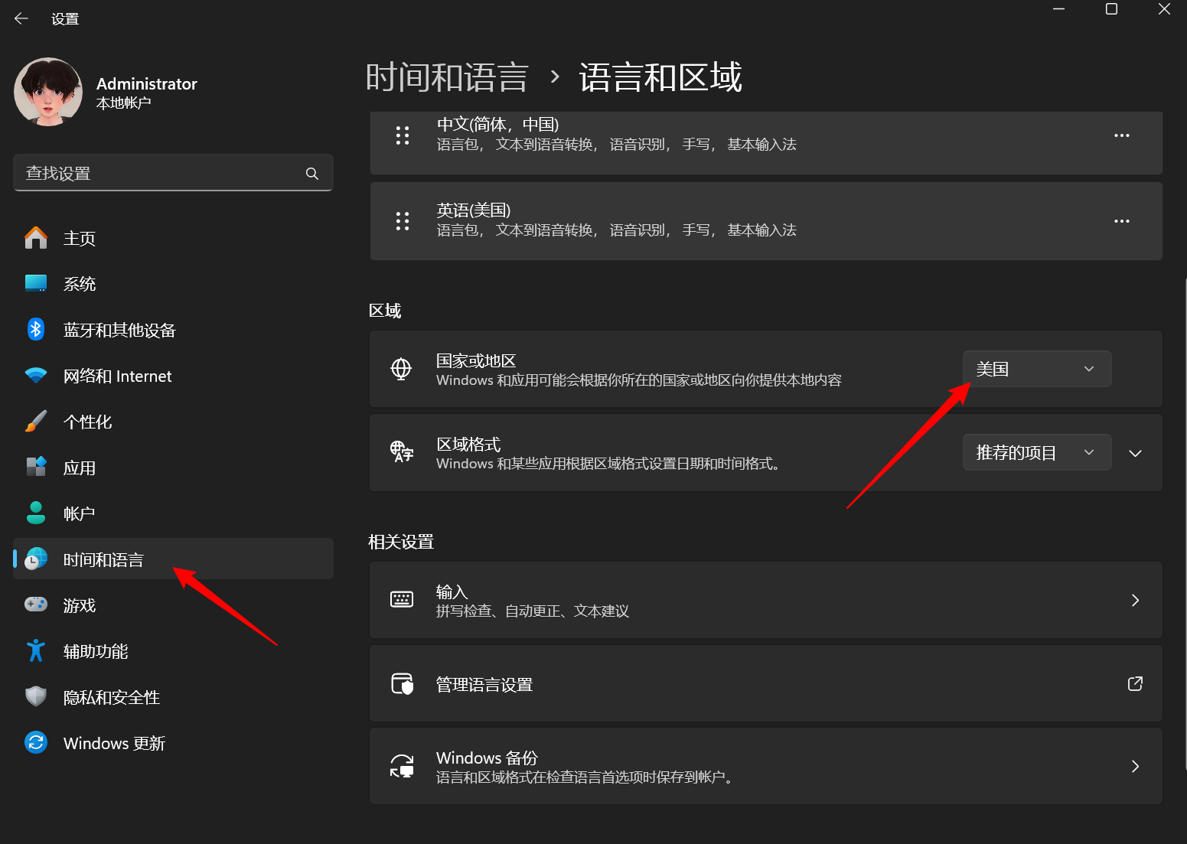Click the Administrator account name
The height and width of the screenshot is (844, 1187).
point(147,83)
